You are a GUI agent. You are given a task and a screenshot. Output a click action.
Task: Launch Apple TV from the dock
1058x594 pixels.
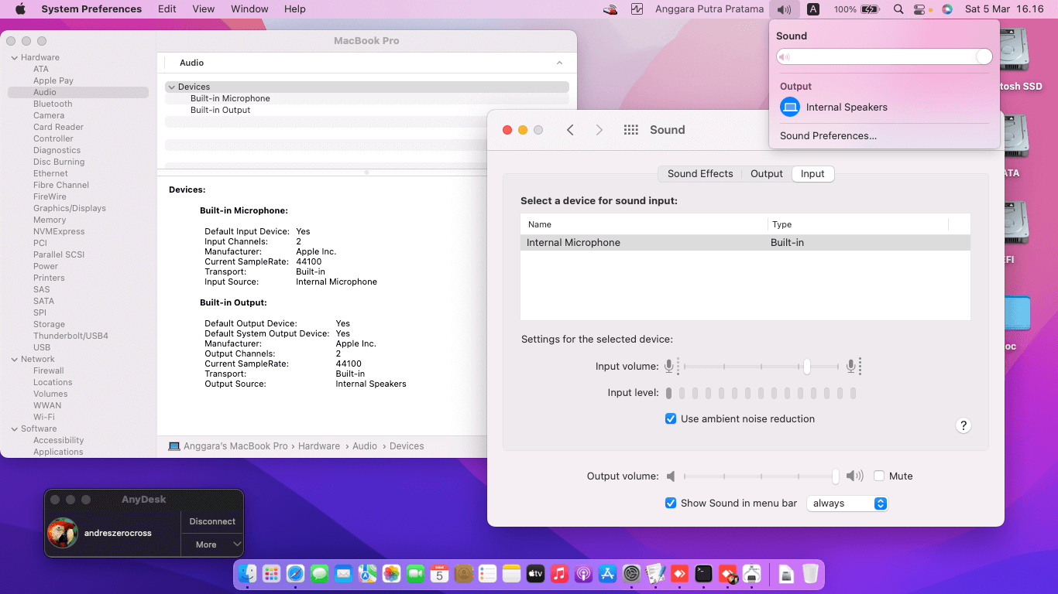[535, 574]
